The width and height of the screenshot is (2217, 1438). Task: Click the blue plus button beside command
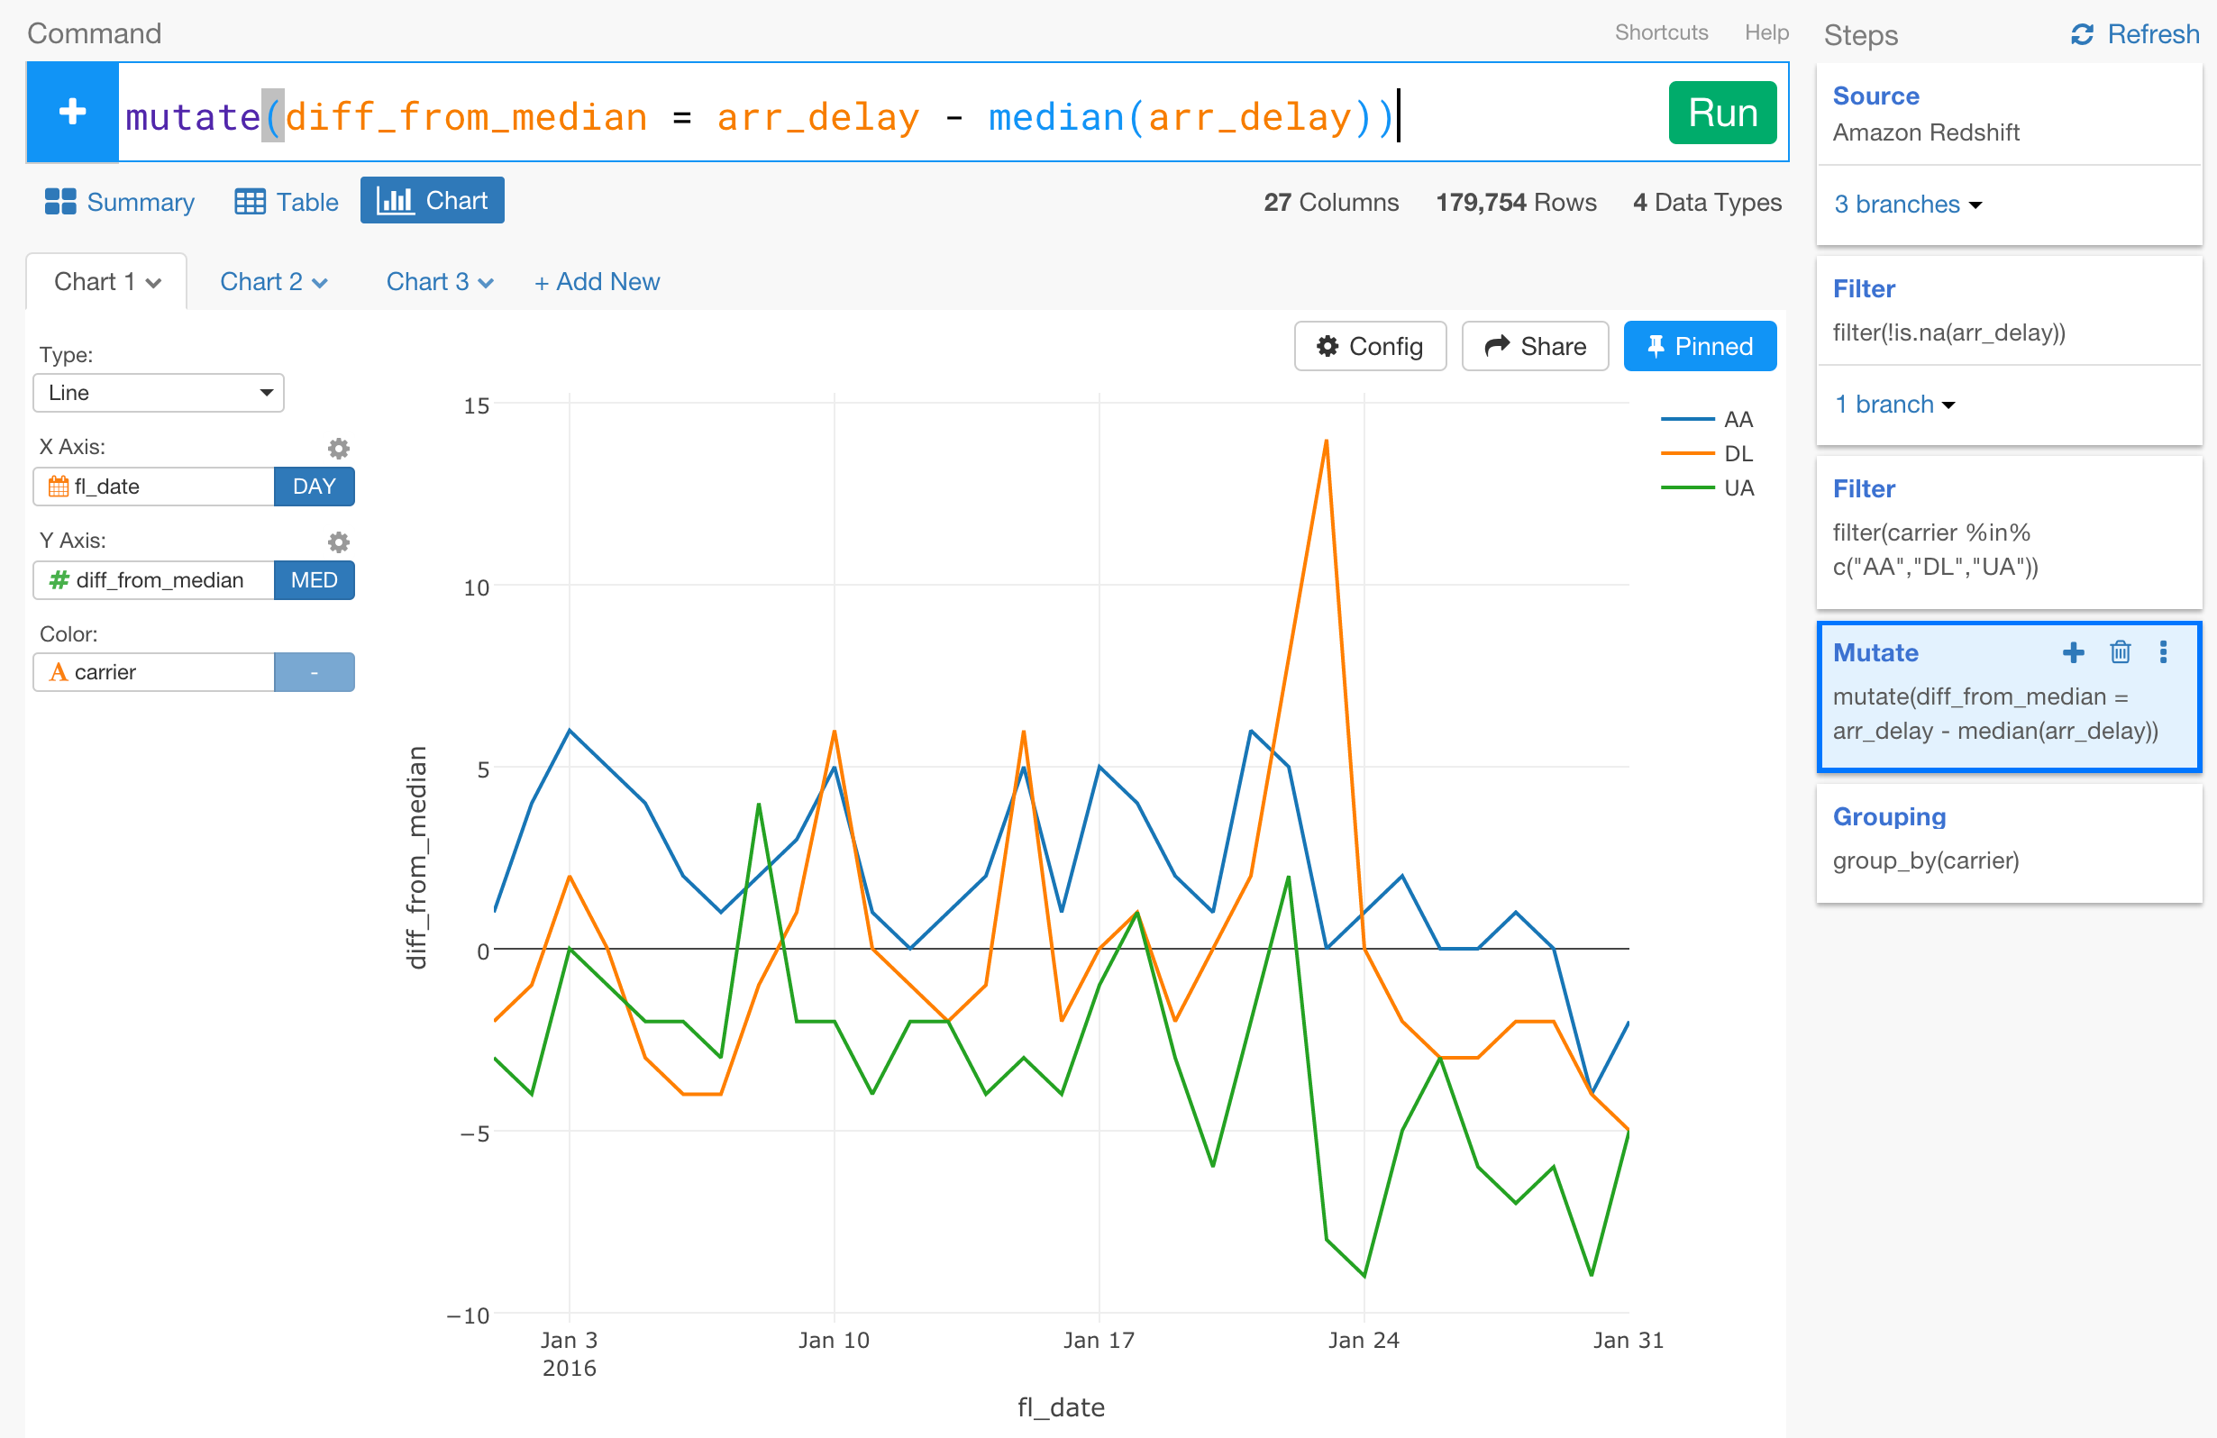[73, 113]
